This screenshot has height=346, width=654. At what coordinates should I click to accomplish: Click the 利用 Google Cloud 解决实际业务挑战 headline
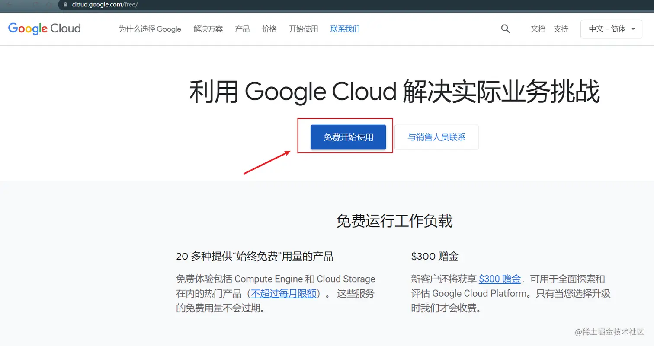(x=394, y=92)
